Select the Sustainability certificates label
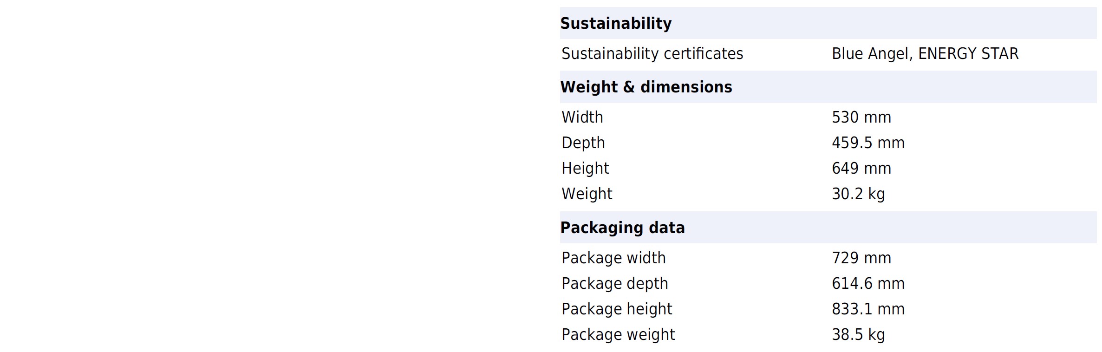The image size is (1102, 352). [652, 54]
